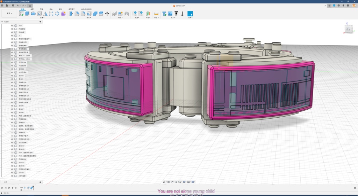Toggle eye icon for the last browser item
358x196 pixels.
[x=12, y=176]
